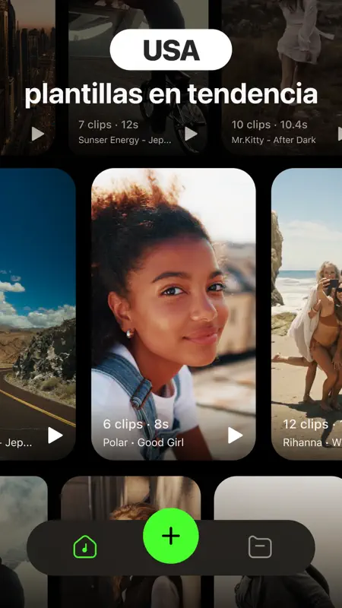Open the smiling girl portrait template card

[x=173, y=314]
